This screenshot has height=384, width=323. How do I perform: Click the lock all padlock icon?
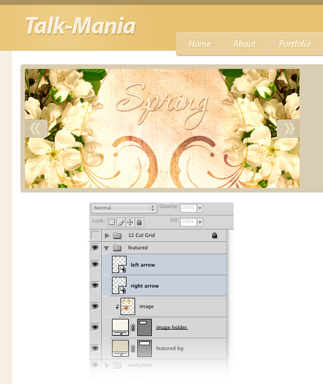[139, 222]
